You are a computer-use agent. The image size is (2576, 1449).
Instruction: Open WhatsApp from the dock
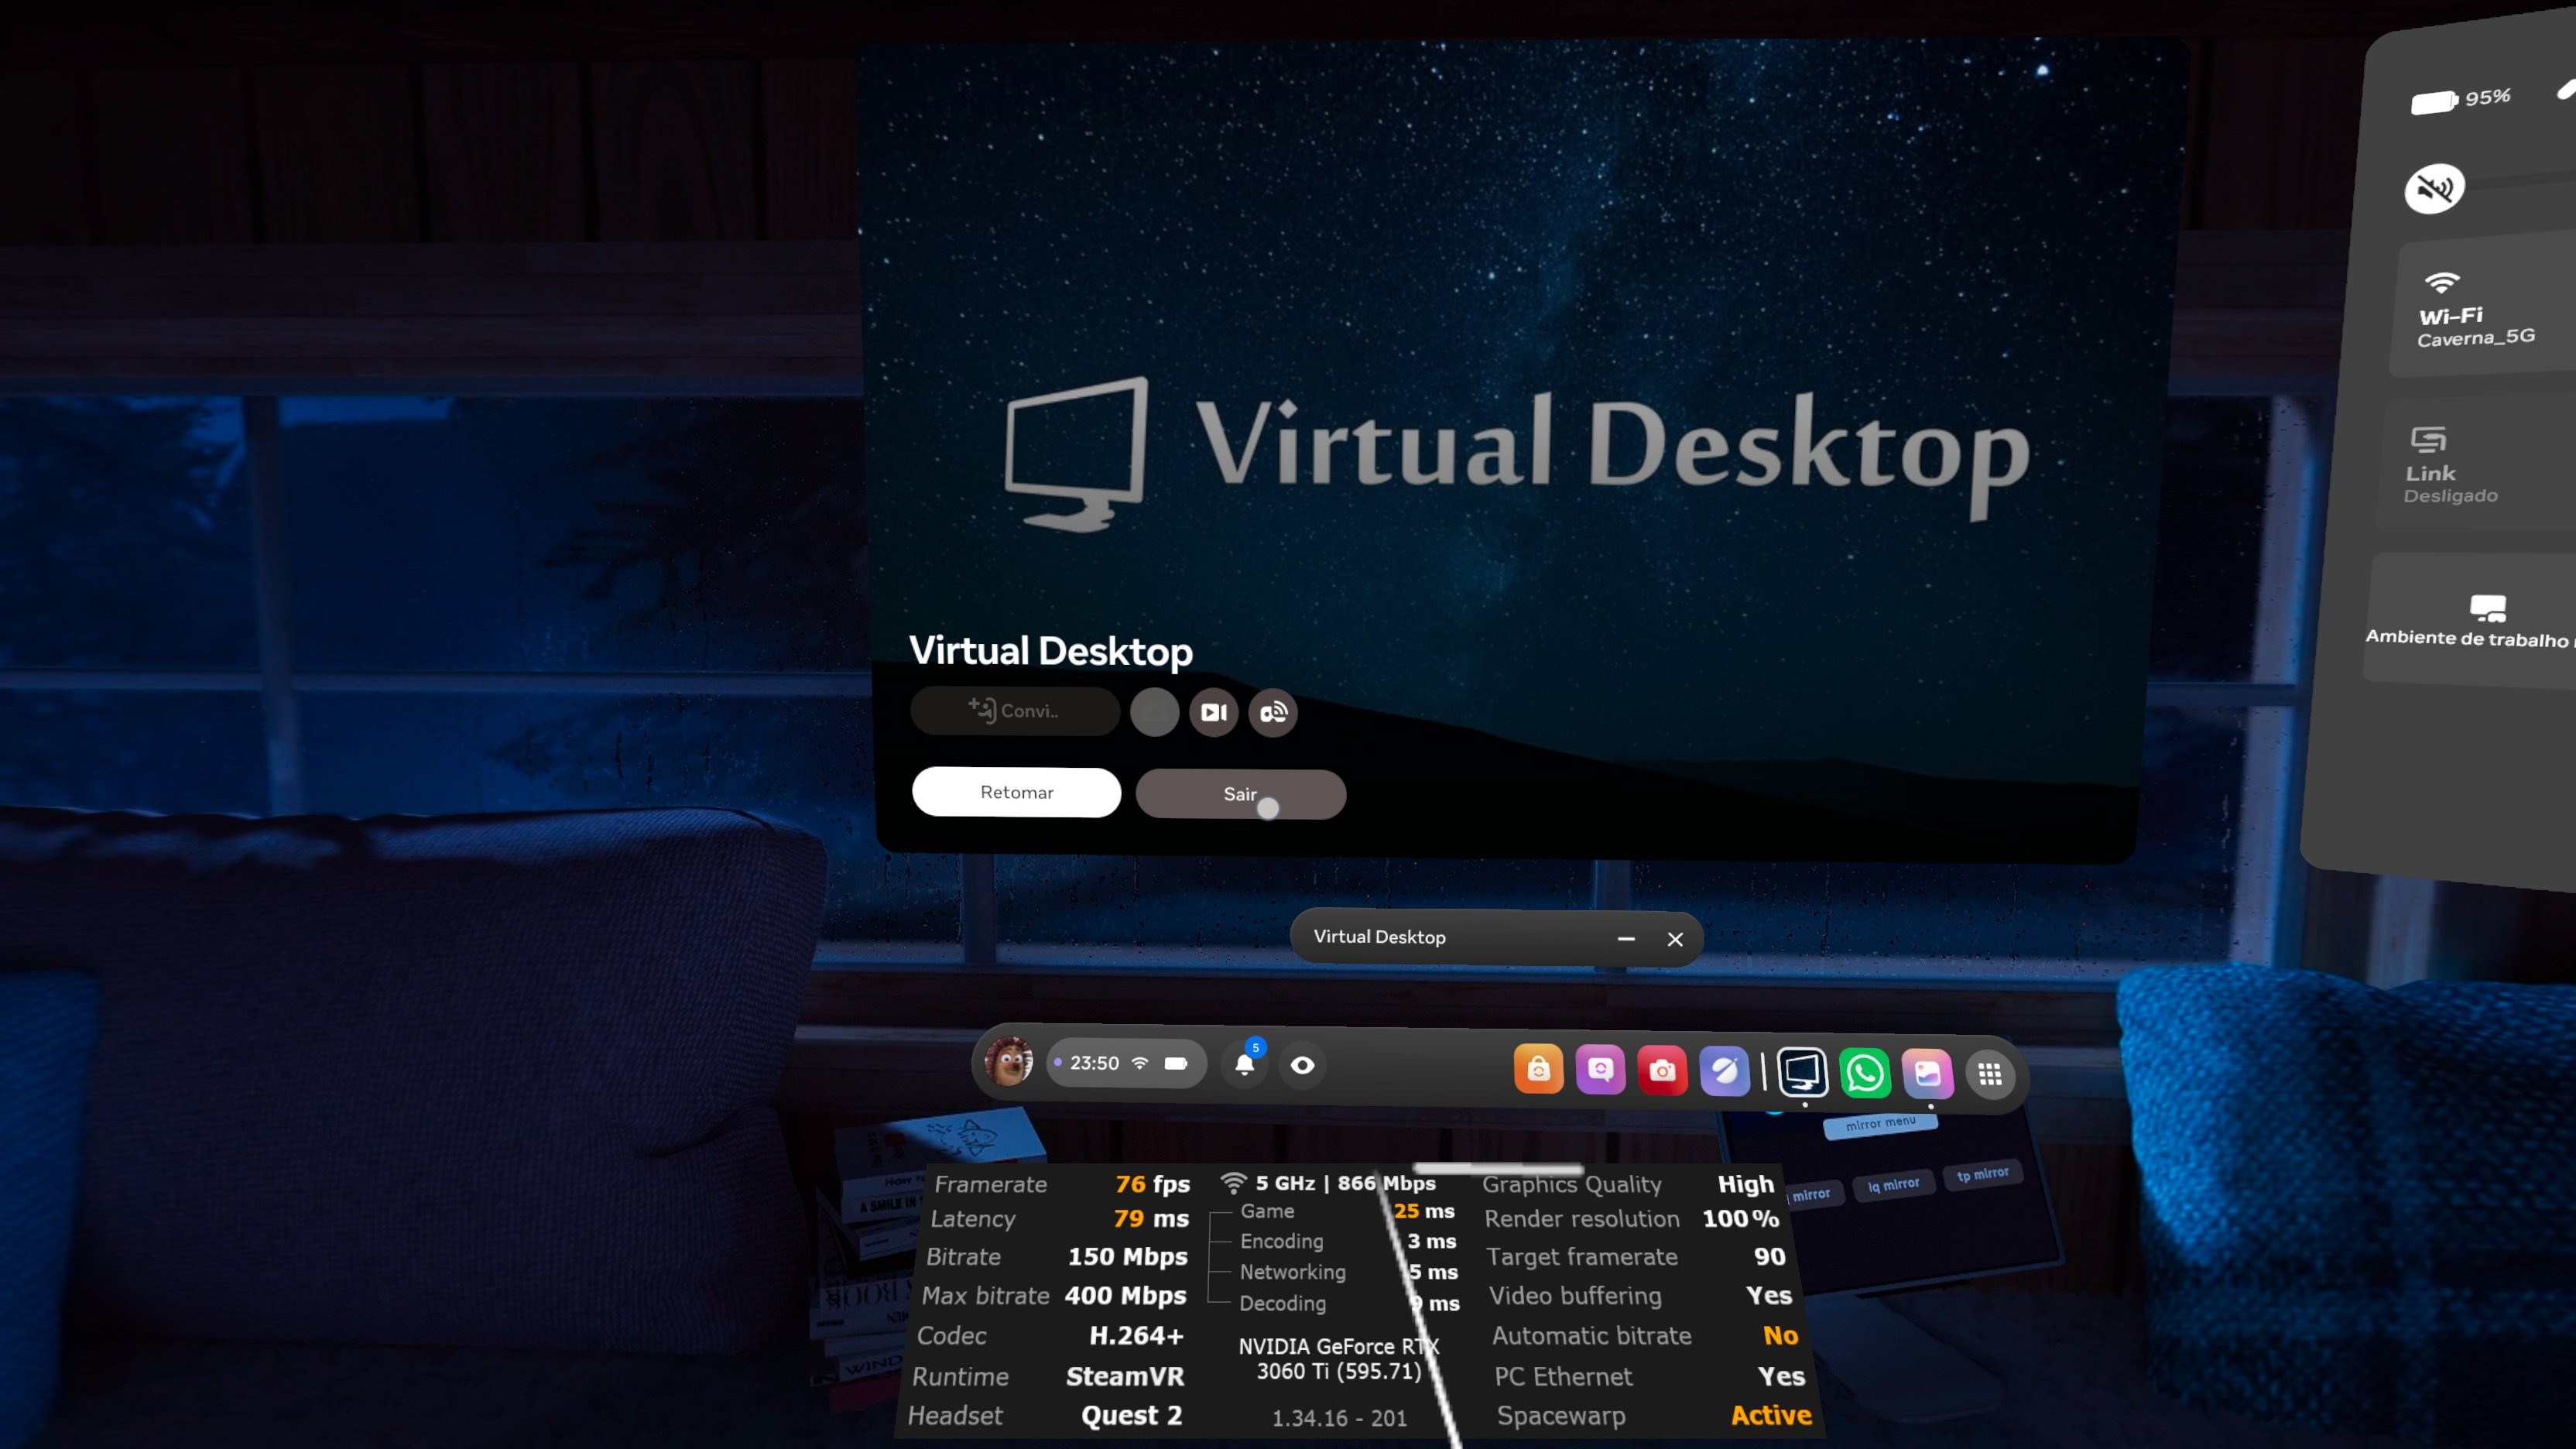[1865, 1073]
